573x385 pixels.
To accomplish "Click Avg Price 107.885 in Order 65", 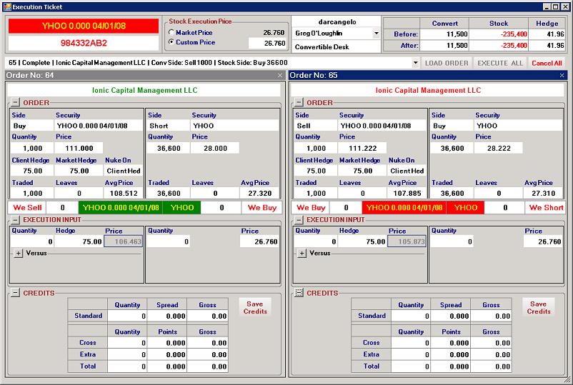I will click(407, 193).
